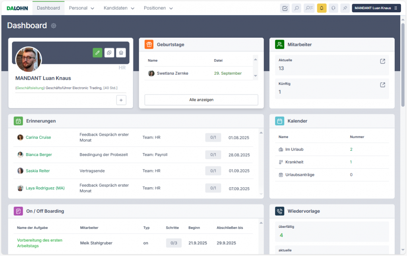Expand the Positionen menu dropdown
Viewport: 407px width, 256px height.
pyautogui.click(x=158, y=8)
